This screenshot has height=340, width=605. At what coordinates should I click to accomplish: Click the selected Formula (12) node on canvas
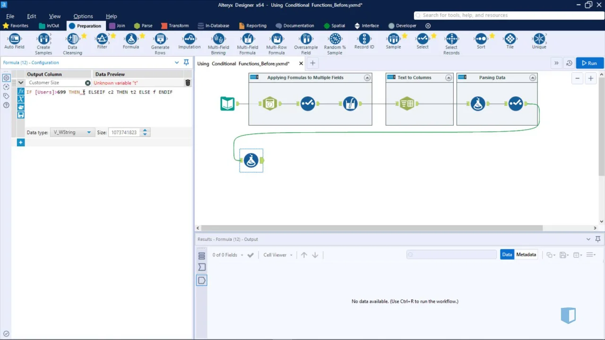point(251,161)
